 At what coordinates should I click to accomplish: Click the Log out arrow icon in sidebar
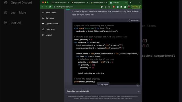click(x=43, y=35)
